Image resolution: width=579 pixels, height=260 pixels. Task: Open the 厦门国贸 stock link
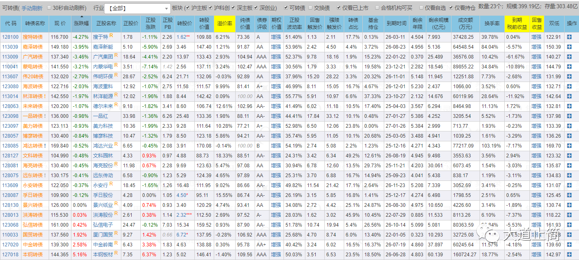pos(103,235)
